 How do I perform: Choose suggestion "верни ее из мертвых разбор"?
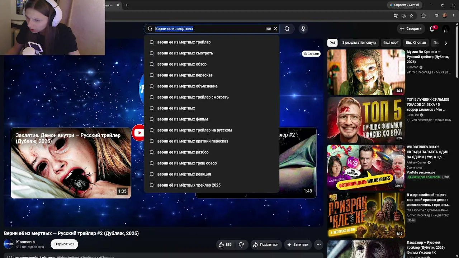(x=212, y=152)
